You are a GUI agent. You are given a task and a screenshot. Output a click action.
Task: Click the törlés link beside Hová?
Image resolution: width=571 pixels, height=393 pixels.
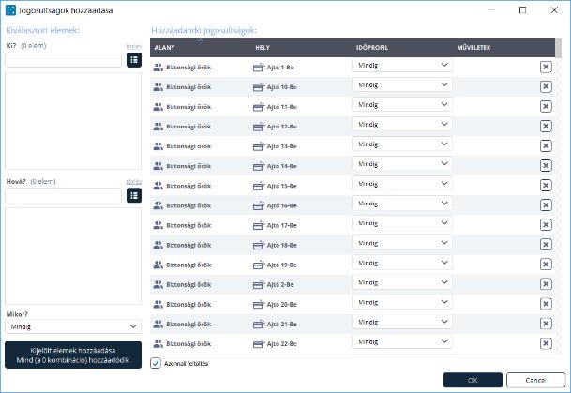(x=134, y=182)
